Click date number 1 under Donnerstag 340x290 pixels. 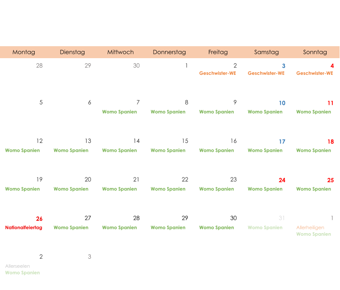[x=187, y=65]
